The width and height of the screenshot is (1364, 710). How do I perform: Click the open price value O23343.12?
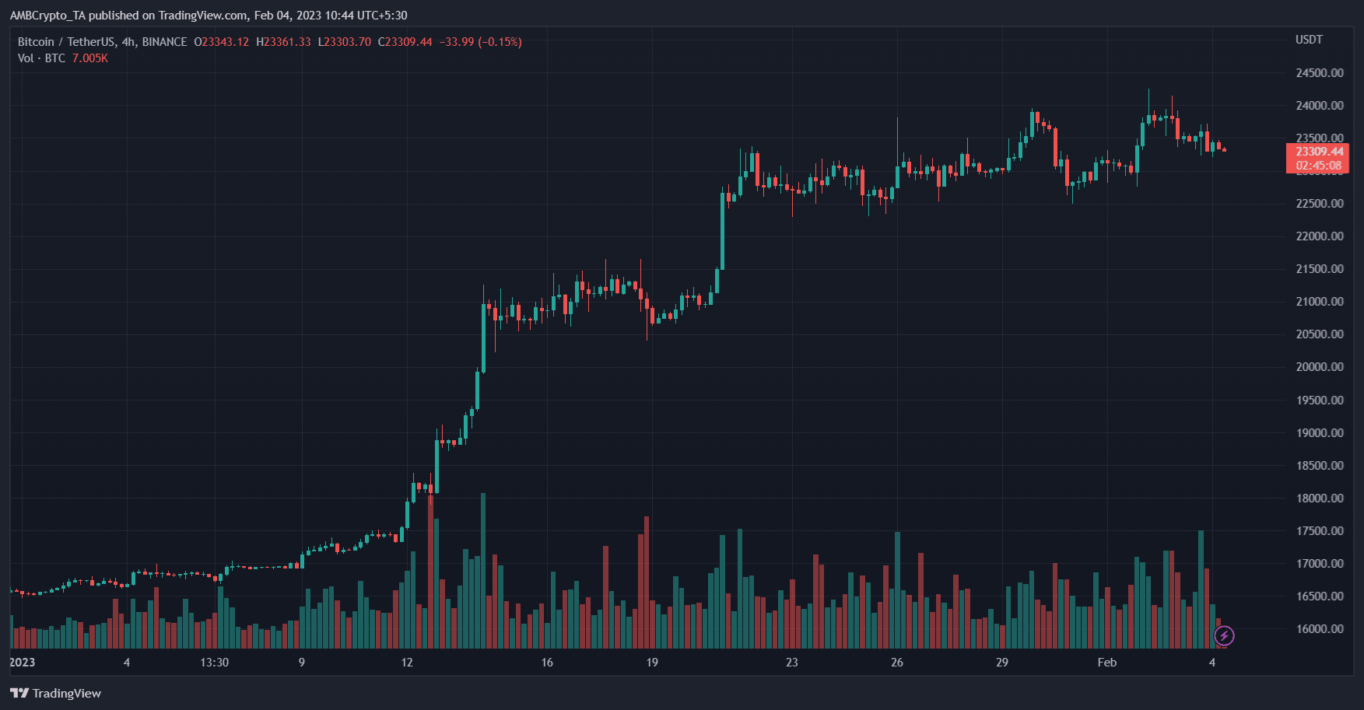222,42
